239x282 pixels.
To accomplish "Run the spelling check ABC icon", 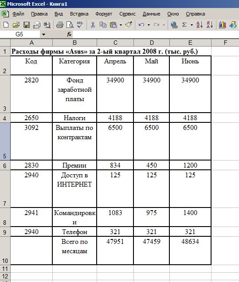I will click(x=80, y=25).
